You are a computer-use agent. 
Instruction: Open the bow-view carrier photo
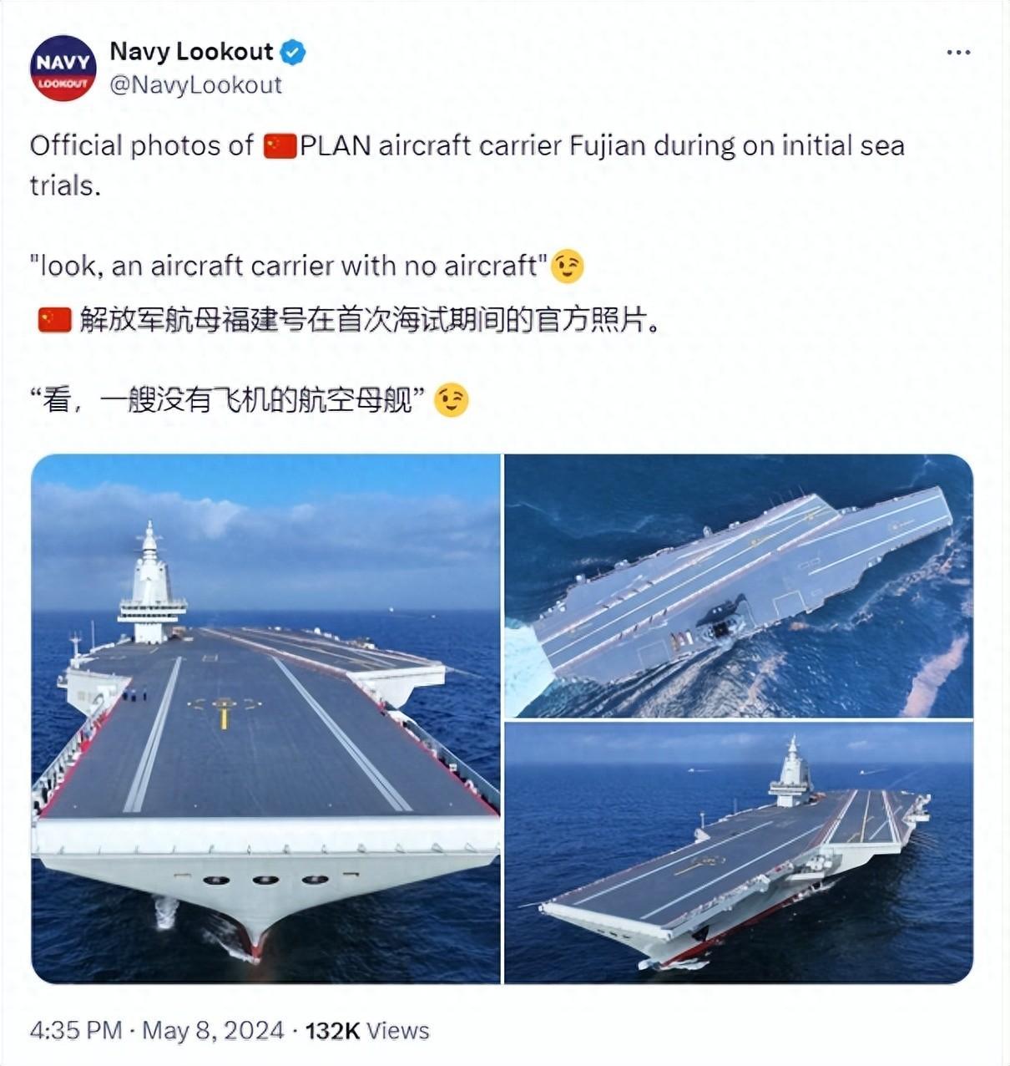(265, 718)
